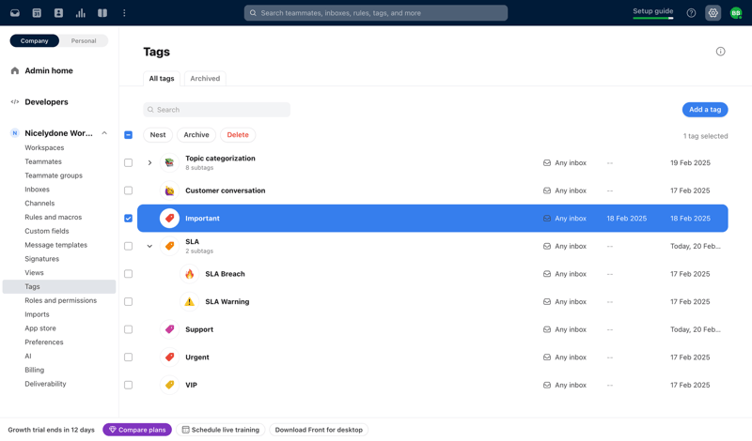Screen dimensions: 752x441
Task: Open the knowledge base book icon
Action: [x=102, y=13]
